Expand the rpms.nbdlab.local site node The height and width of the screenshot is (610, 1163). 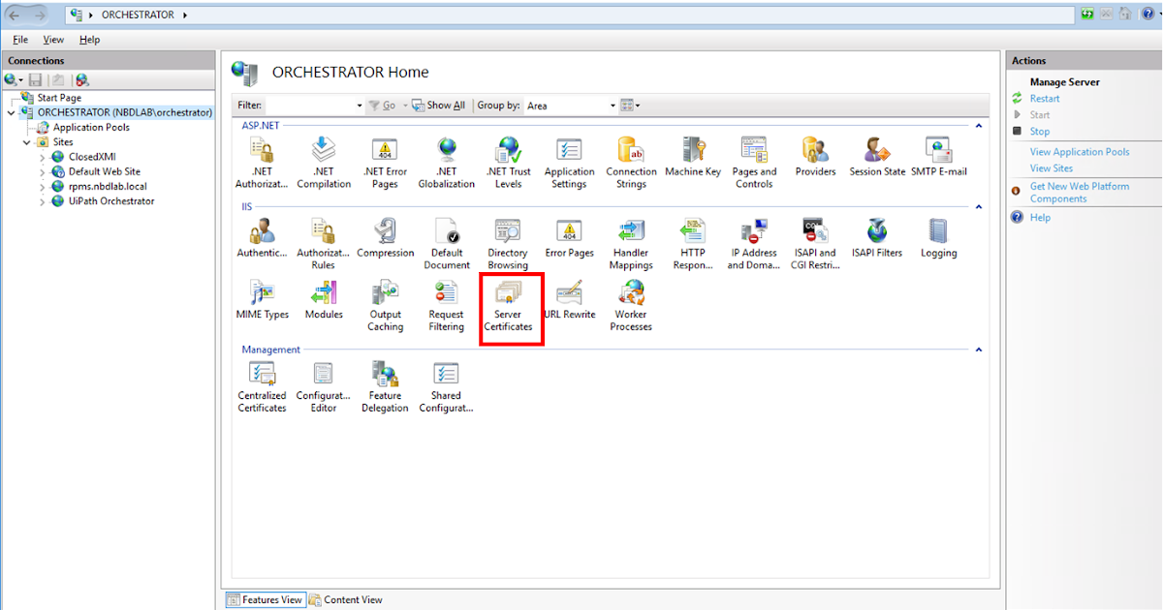coord(42,187)
